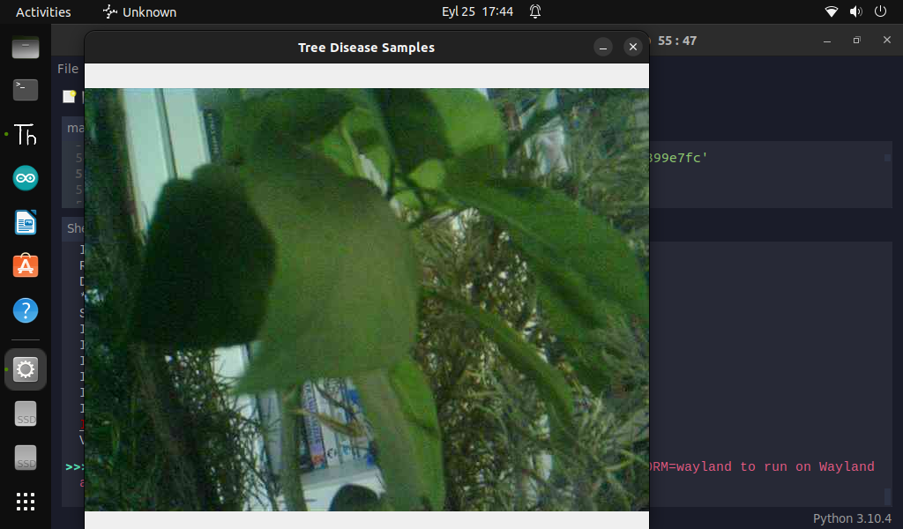Open the Files manager from the dock
Screen dimensions: 903x529
[x=26, y=48]
